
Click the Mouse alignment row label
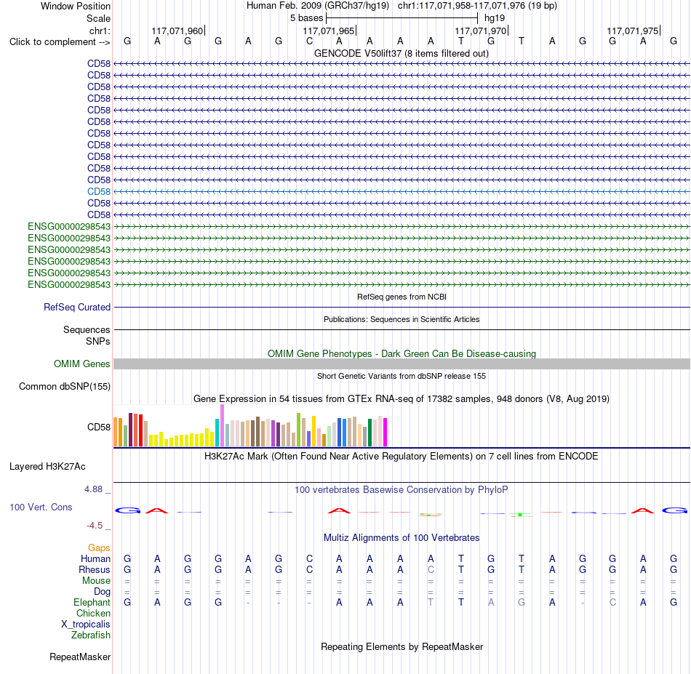coord(96,581)
